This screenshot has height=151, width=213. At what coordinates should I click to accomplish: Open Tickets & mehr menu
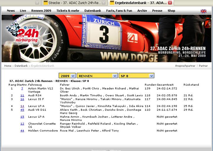(x=68, y=11)
